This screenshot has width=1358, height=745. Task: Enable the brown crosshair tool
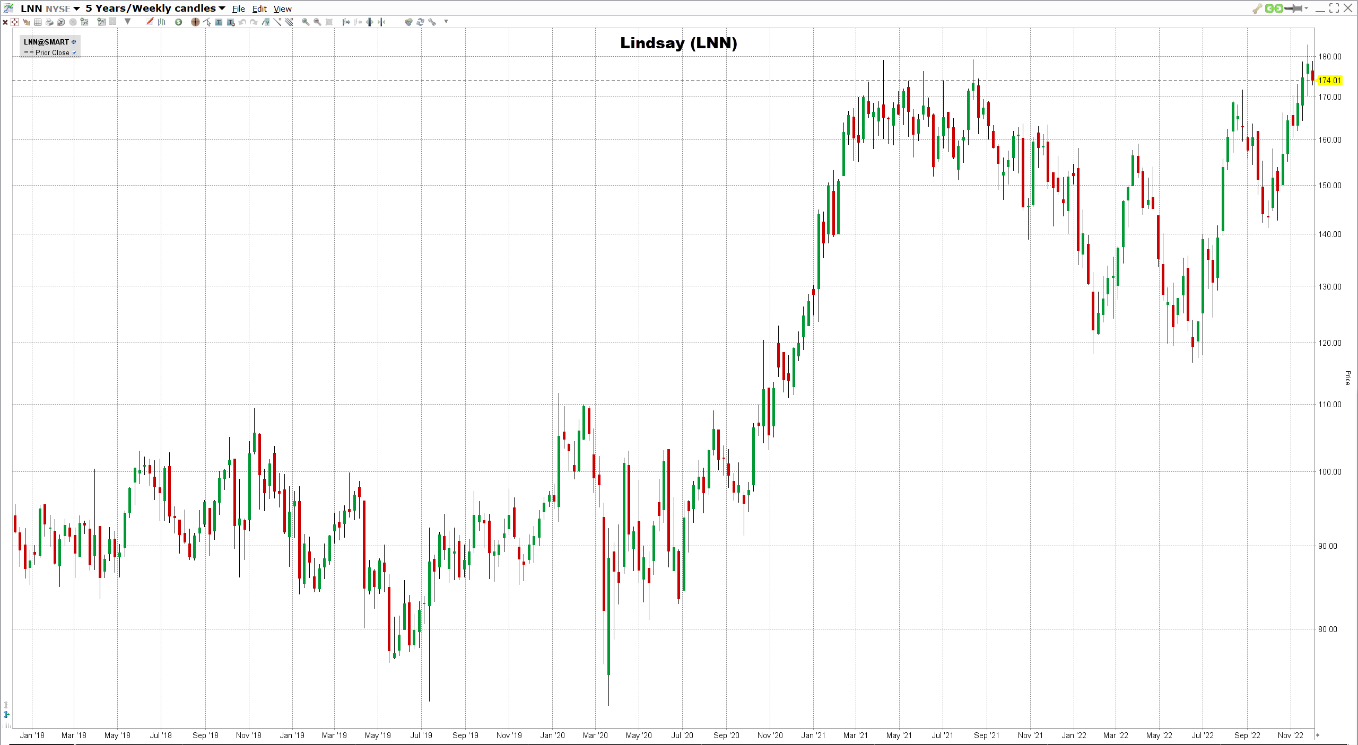pos(195,22)
